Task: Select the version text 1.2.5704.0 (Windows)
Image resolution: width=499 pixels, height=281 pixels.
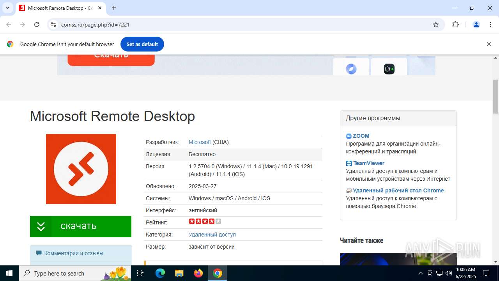Action: coord(216,166)
